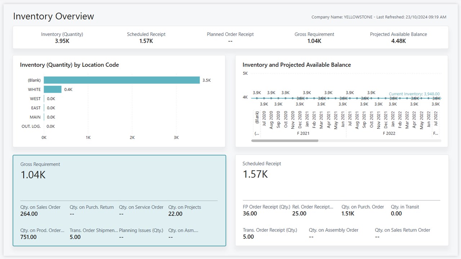This screenshot has width=461, height=259.
Task: Click the WHITE location bar
Action: coord(53,89)
